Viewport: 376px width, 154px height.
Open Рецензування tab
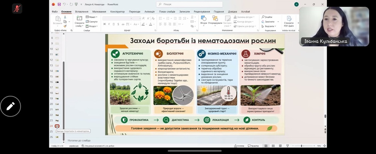click(202, 12)
